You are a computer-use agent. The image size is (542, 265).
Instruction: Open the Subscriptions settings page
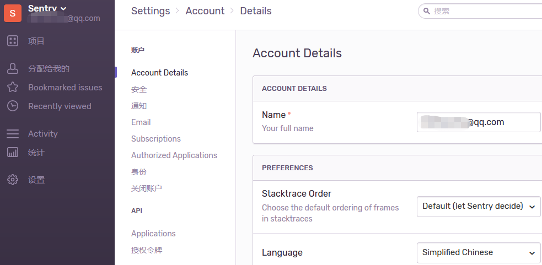click(156, 139)
